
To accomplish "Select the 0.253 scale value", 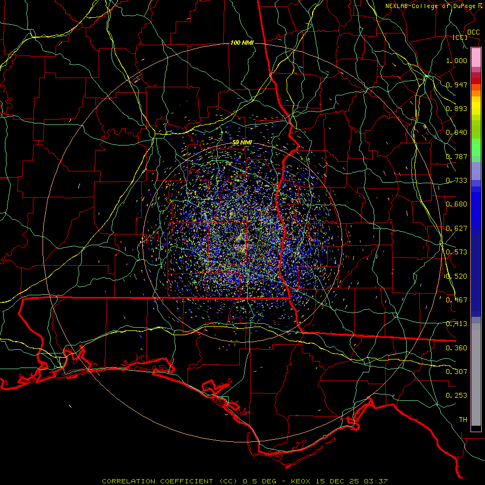I will point(456,396).
